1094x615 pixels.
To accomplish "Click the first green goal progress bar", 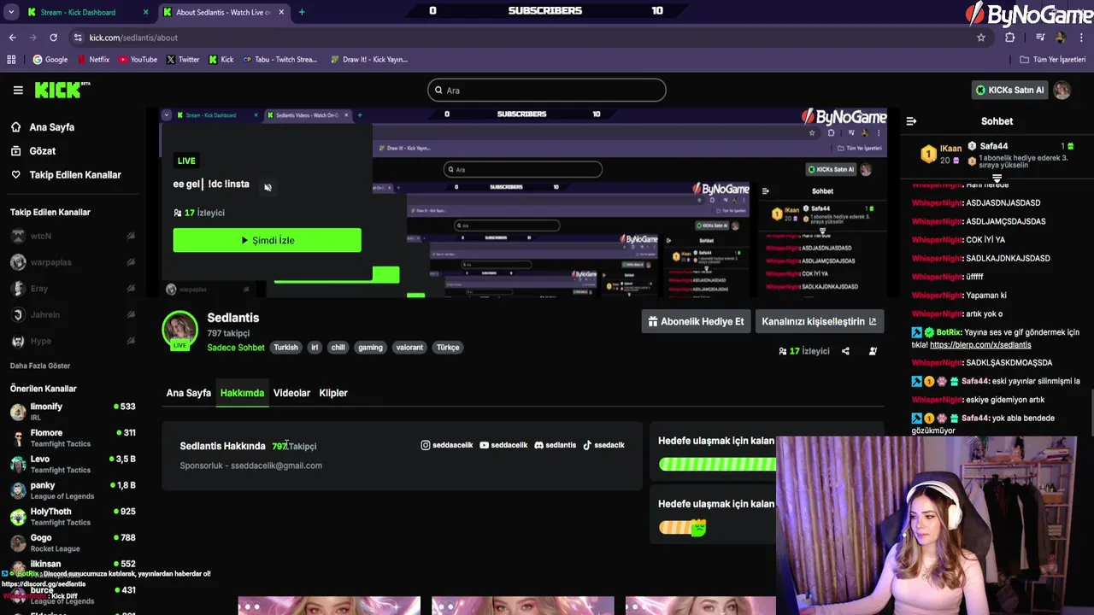I will (x=718, y=464).
